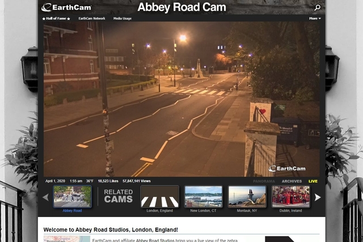Open the Abbey Road Studios link in description
363x242 pixels.
pos(155,240)
